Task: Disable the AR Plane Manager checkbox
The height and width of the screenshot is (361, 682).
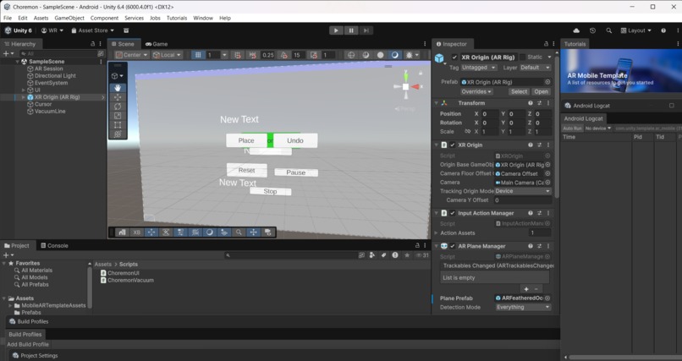Action: pyautogui.click(x=453, y=246)
